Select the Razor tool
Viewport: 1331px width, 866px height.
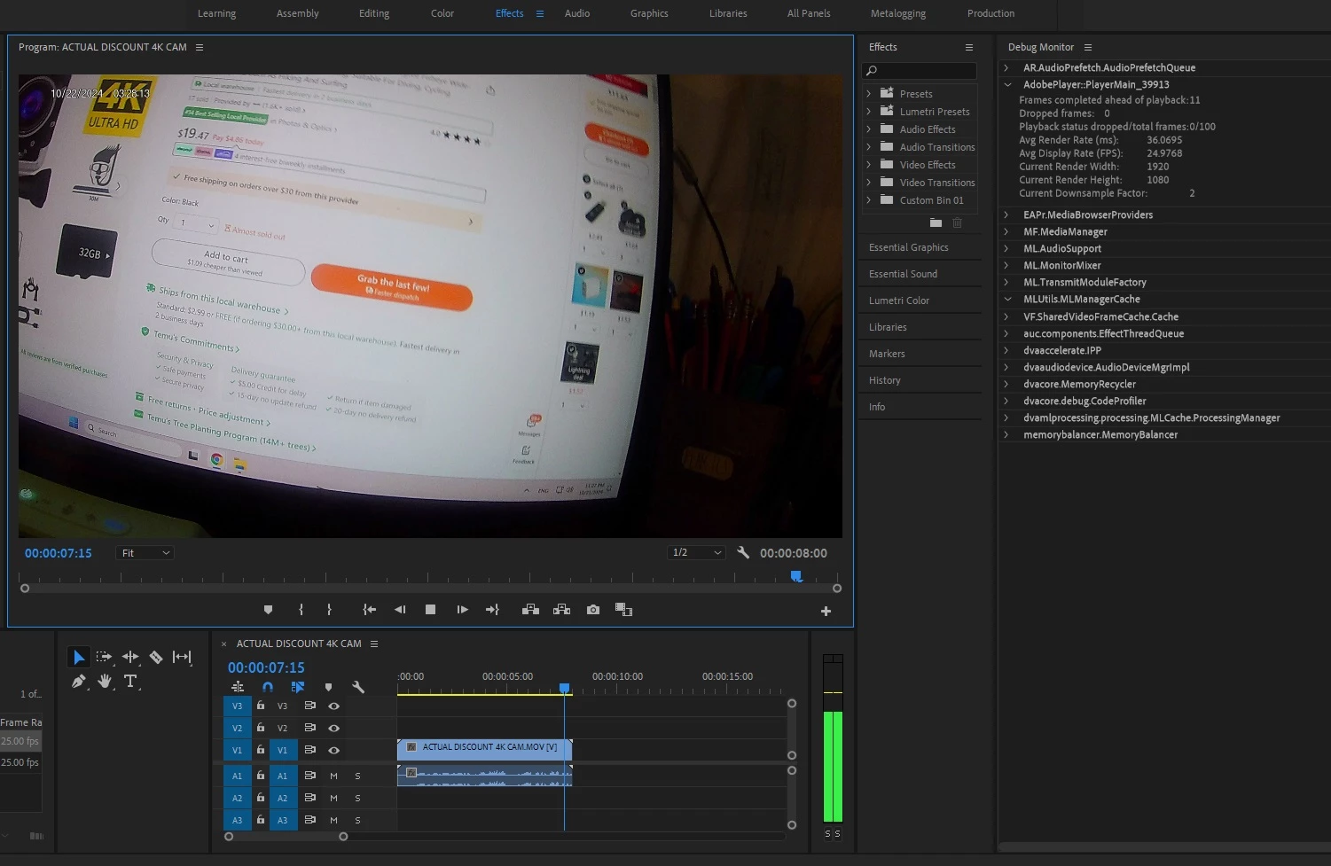pyautogui.click(x=156, y=657)
